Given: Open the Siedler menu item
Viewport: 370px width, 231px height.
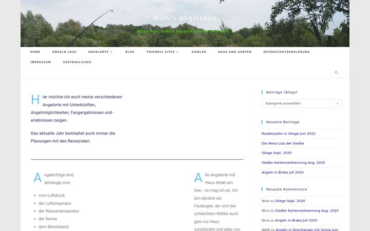Looking at the screenshot, I should point(199,52).
